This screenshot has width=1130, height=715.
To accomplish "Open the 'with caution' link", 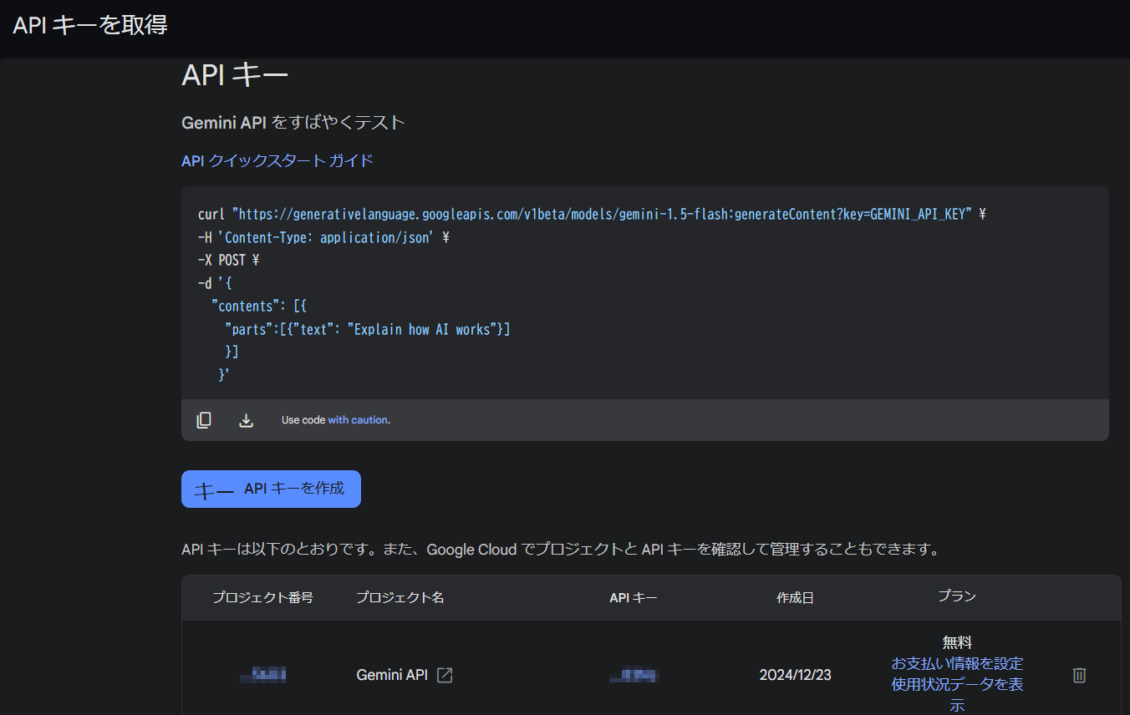I will point(358,420).
